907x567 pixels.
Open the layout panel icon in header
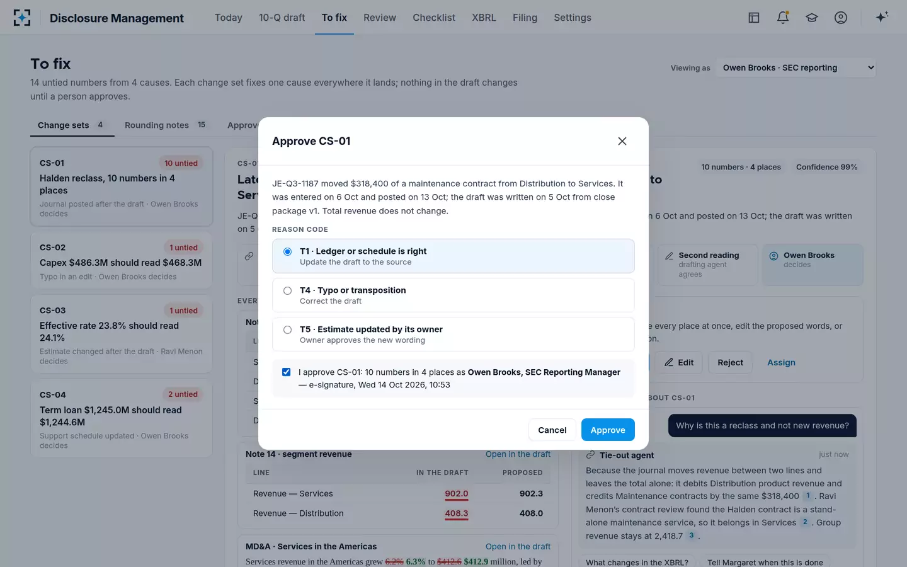(754, 18)
